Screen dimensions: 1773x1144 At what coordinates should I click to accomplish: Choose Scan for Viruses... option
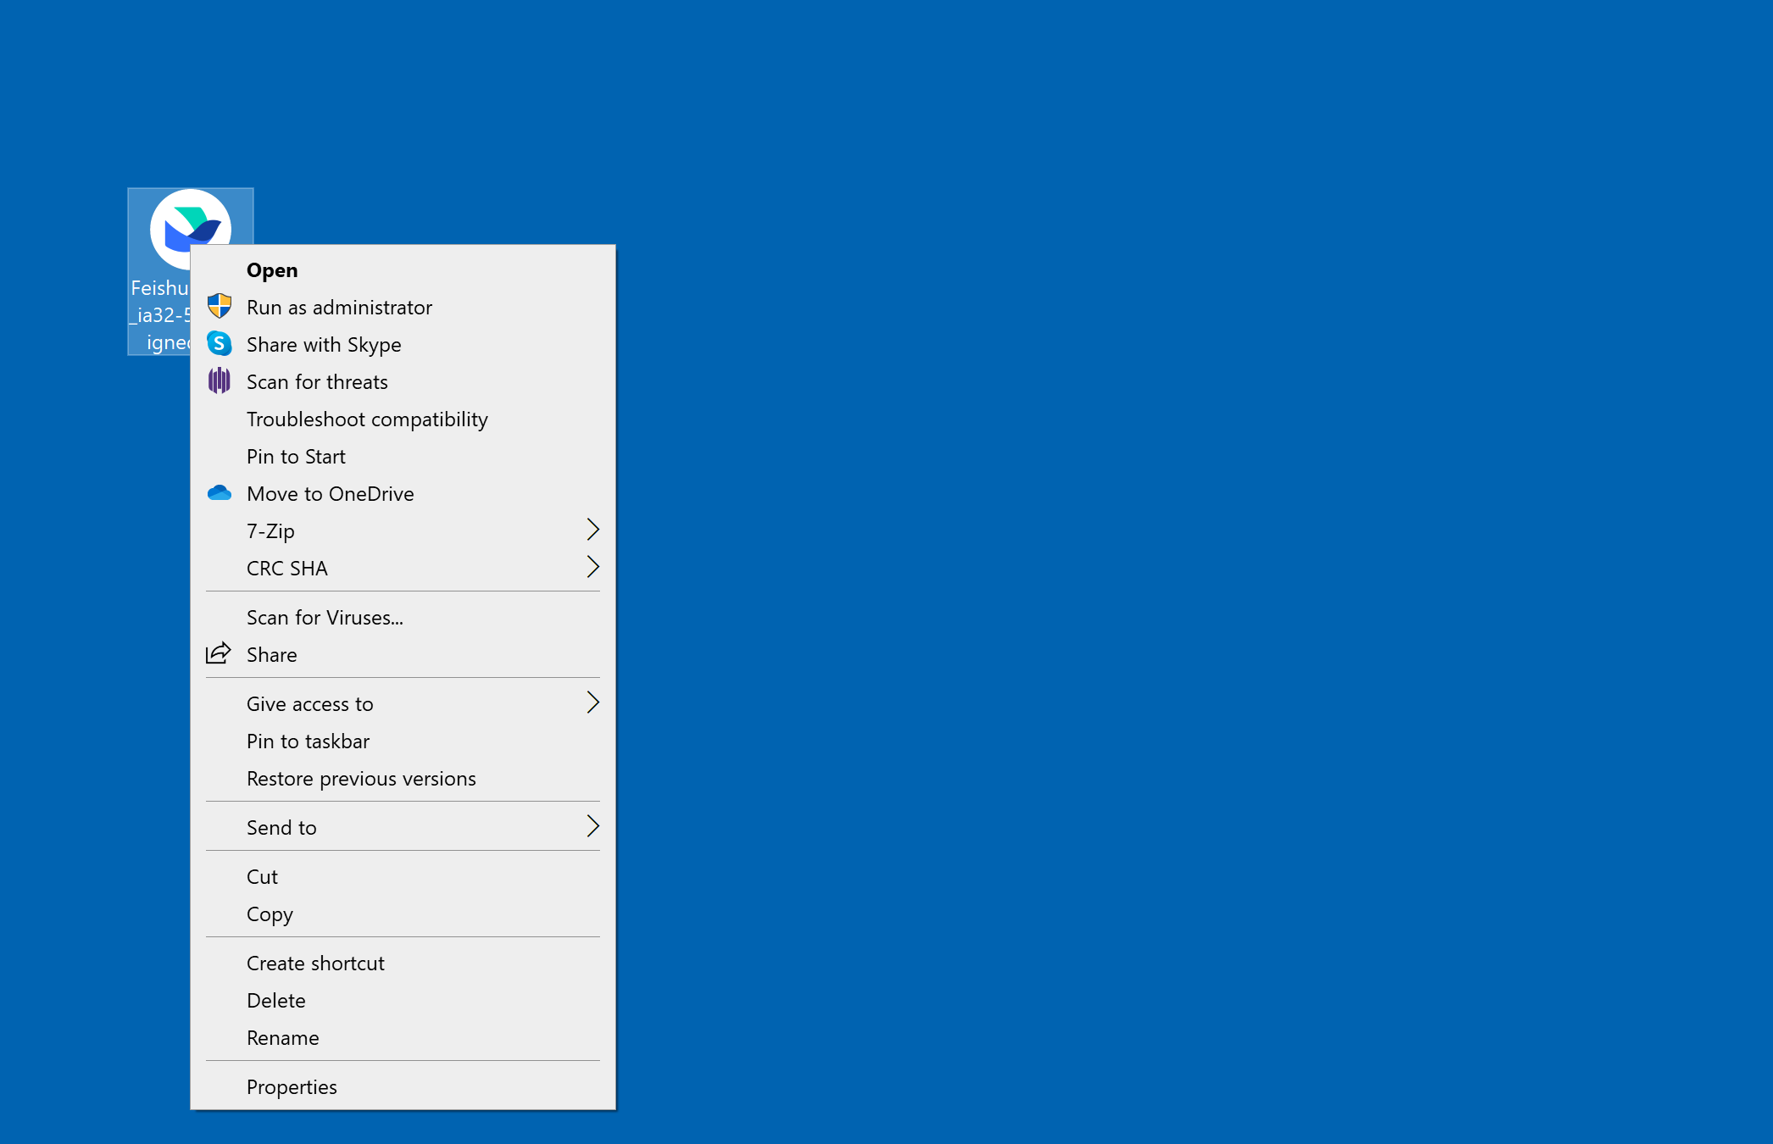pos(325,618)
